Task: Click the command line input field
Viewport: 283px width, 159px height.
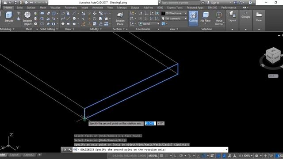Action: pyautogui.click(x=150, y=150)
